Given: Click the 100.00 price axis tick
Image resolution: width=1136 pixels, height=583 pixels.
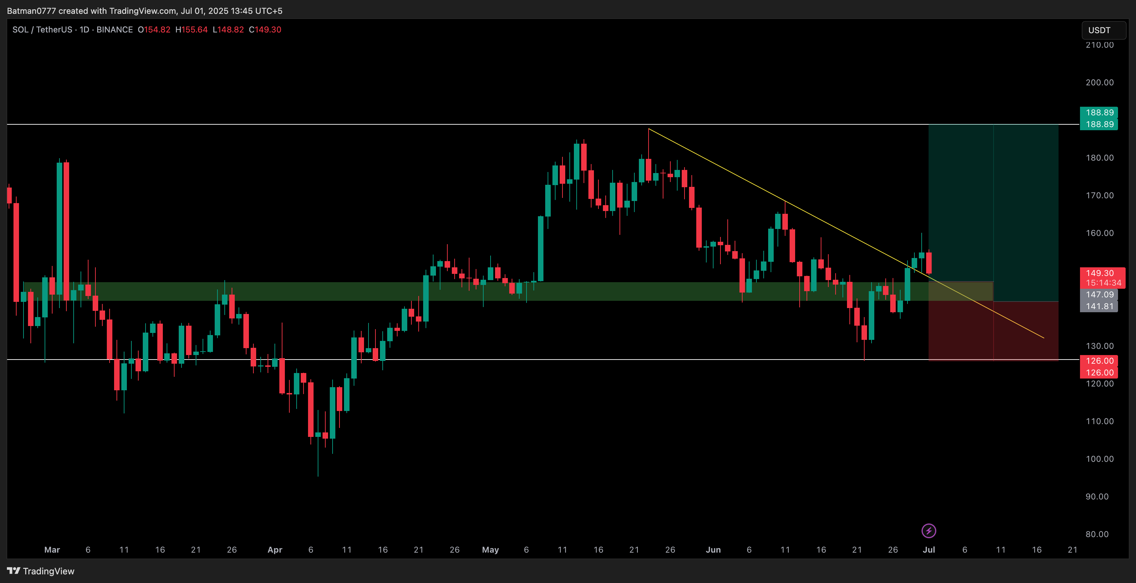Looking at the screenshot, I should (x=1099, y=459).
